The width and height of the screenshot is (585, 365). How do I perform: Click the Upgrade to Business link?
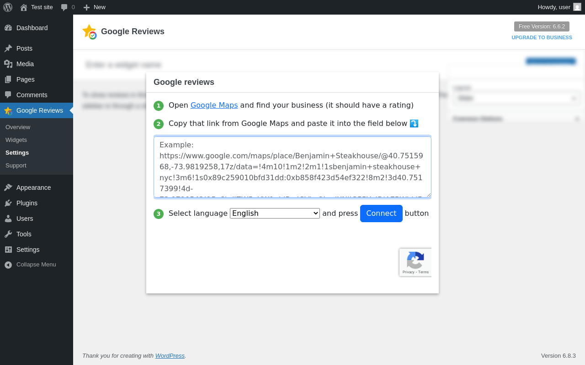point(542,37)
